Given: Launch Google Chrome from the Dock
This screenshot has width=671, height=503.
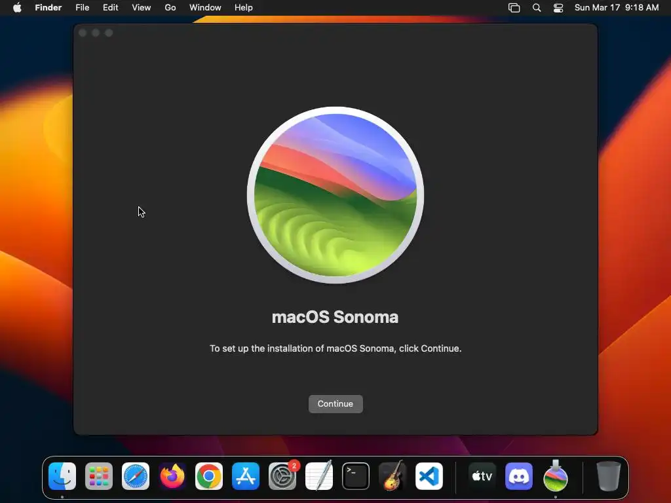Looking at the screenshot, I should (x=209, y=476).
